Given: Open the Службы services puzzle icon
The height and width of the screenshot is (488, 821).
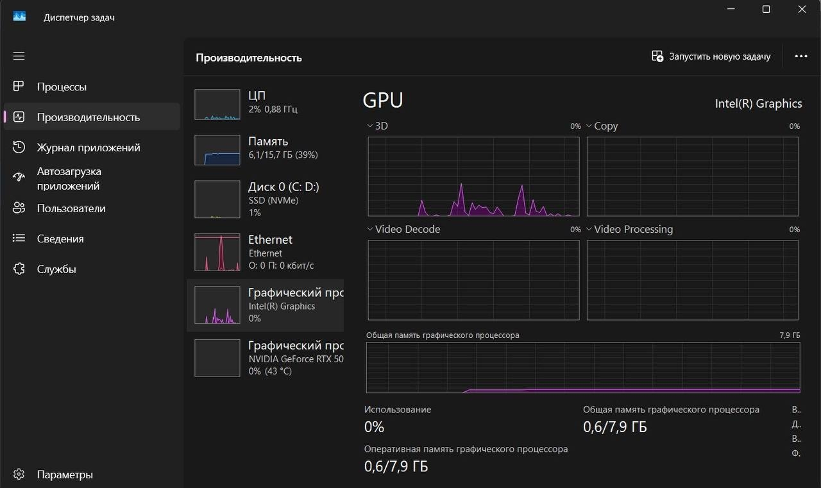Looking at the screenshot, I should (19, 269).
